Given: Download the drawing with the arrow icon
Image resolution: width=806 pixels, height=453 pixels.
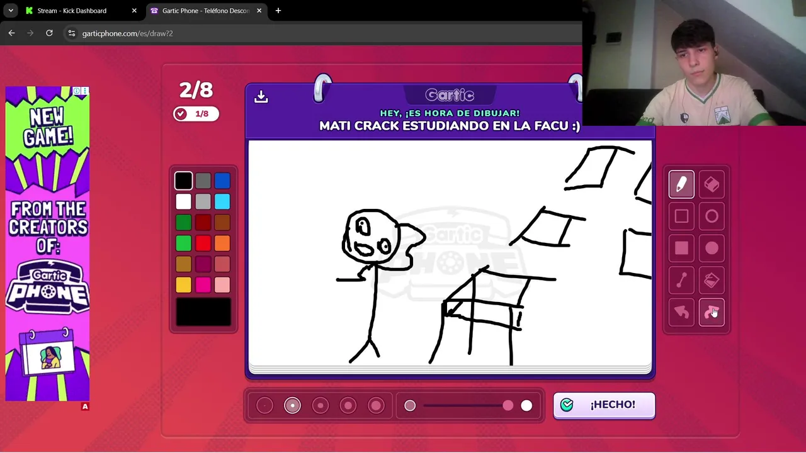Looking at the screenshot, I should tap(261, 96).
